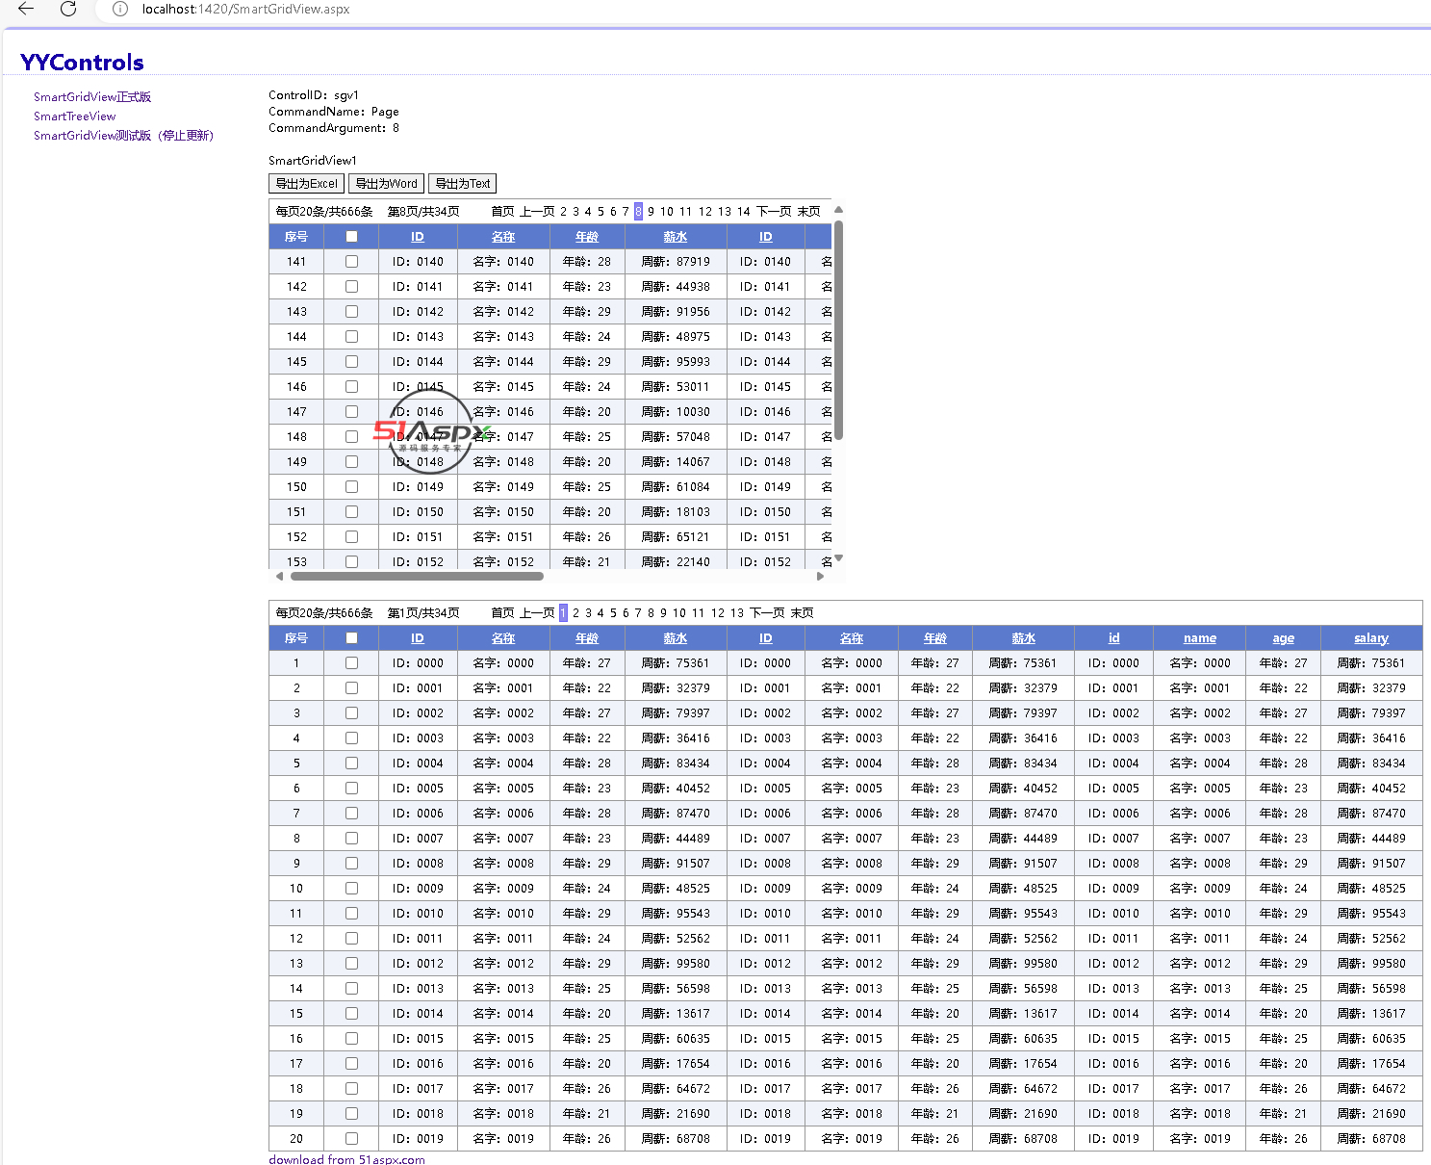Check the checkbox for row 144
This screenshot has height=1165, width=1431.
[x=351, y=337]
